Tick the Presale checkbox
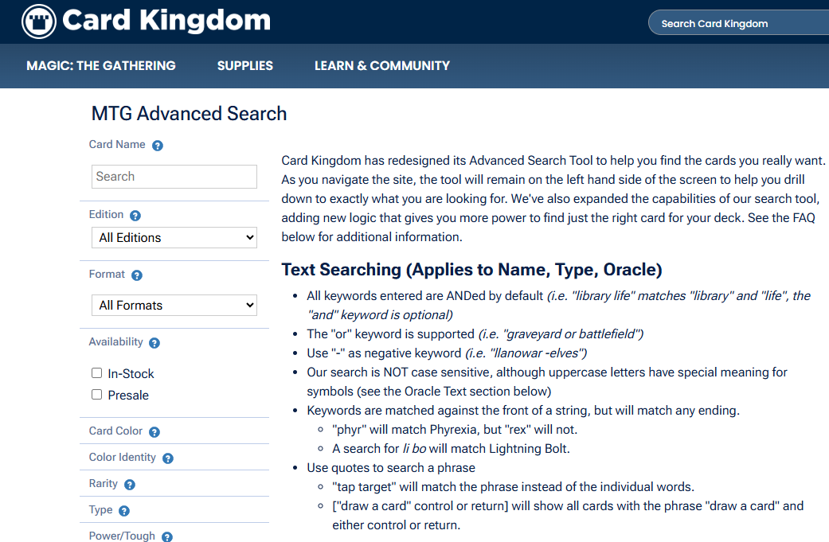Viewport: 829px width, 542px height. tap(96, 395)
